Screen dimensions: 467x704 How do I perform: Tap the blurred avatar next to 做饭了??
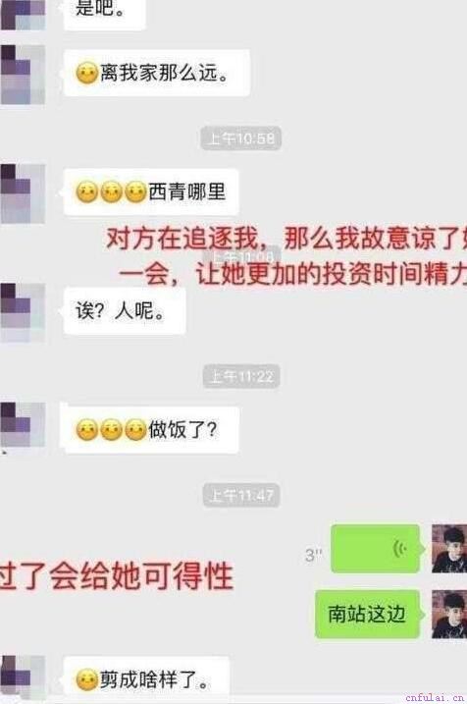[23, 425]
